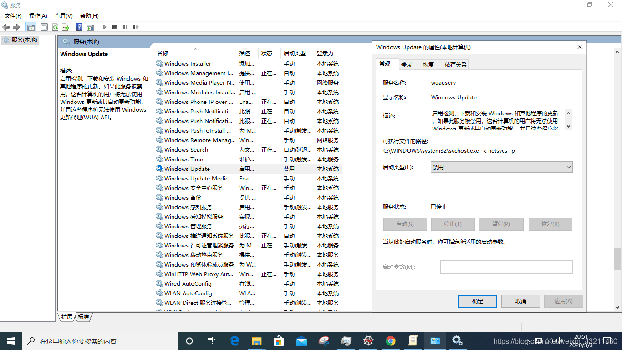Click the Stop Service square icon

[x=115, y=27]
